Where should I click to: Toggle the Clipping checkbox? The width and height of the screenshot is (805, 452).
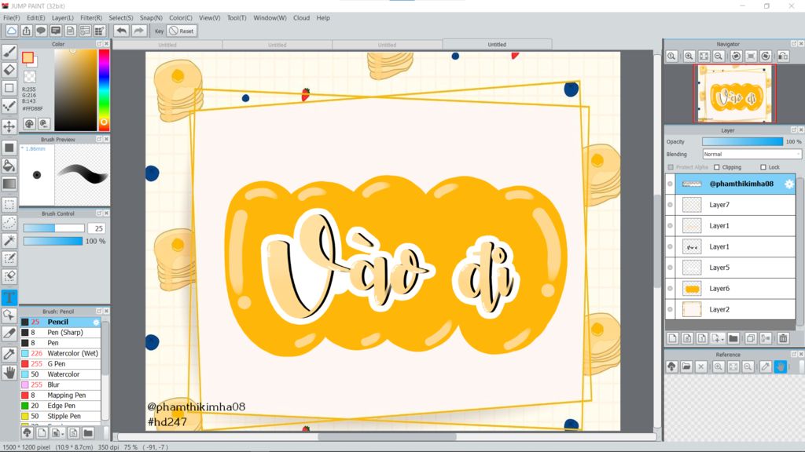717,167
